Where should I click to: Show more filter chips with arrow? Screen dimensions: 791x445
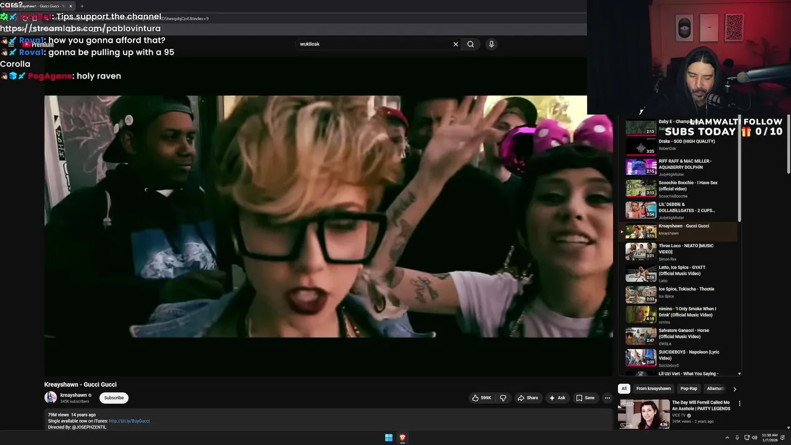coord(734,389)
